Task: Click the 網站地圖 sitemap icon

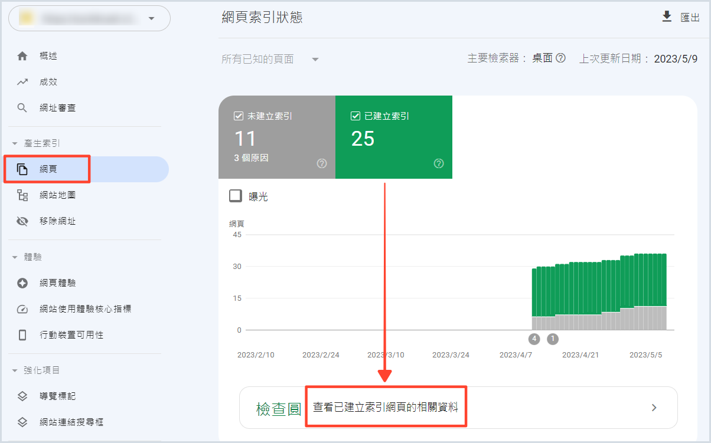Action: pos(22,195)
